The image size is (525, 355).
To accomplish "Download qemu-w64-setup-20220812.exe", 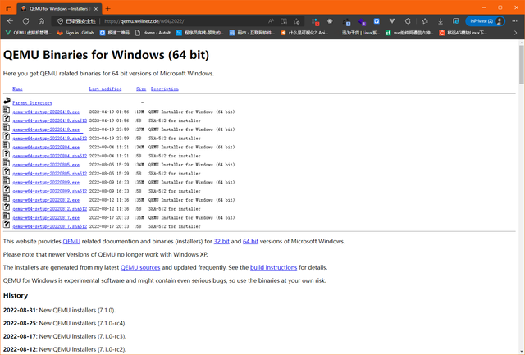I will point(46,200).
